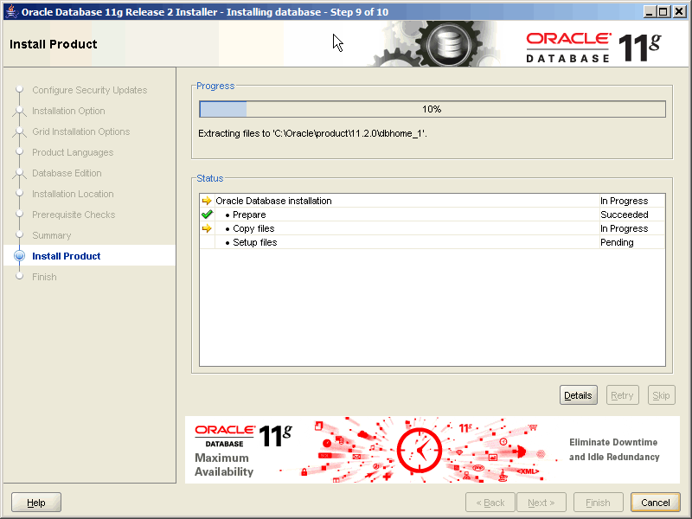
Task: Click the Retry button
Action: click(622, 395)
